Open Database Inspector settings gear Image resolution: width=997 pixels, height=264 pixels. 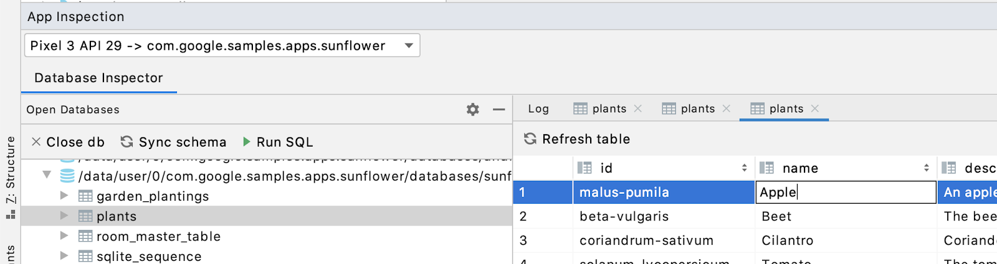473,110
